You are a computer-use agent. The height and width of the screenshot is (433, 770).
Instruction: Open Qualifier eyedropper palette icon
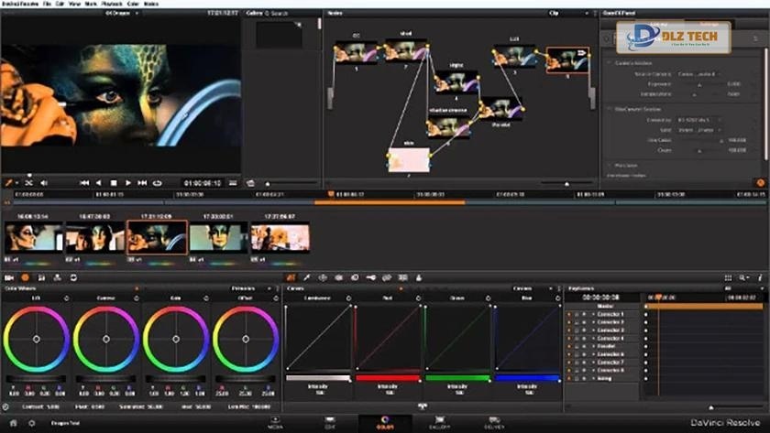point(307,277)
